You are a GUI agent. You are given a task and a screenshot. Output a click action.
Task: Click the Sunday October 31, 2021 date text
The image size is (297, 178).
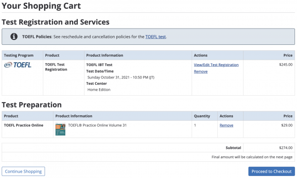[121, 77]
